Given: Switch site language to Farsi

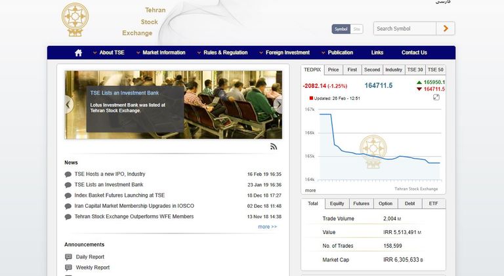Looking at the screenshot, I should 443,1.
